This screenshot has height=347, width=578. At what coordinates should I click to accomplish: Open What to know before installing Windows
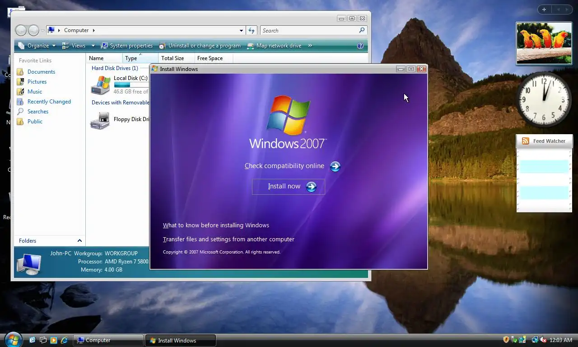coord(216,225)
